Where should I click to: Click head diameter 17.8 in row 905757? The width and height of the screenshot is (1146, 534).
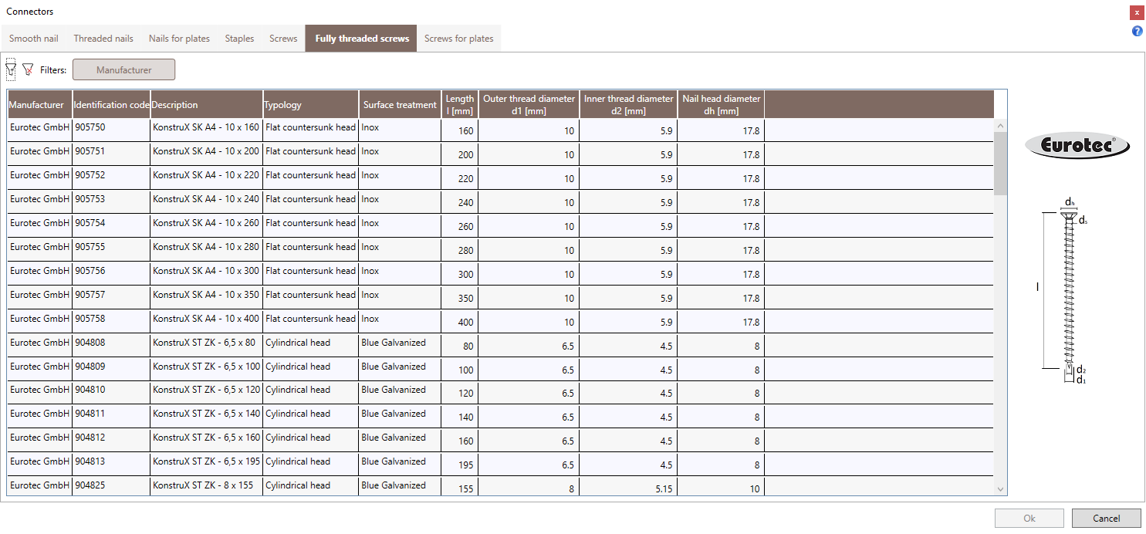pos(751,299)
